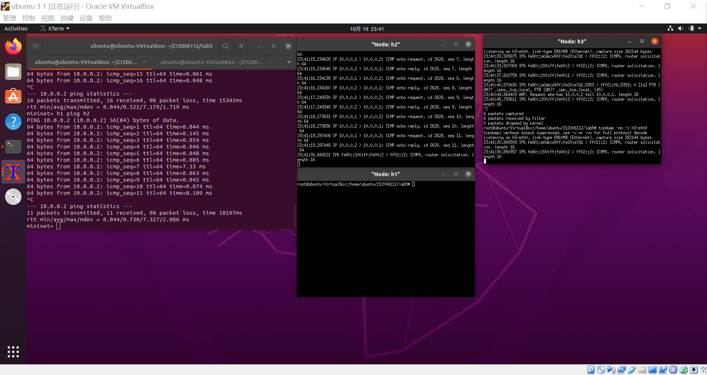707x375 pixels.
Task: Click the "ARP, Request who-has 10.0.0.2" line
Action: 561,94
